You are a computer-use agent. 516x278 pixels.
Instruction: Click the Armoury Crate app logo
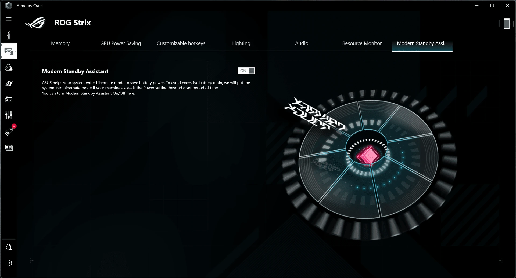tap(9, 6)
